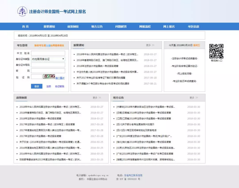Screen dimensions: 239x188
Task: Open 专业阶段合格证真伪验证 link
Action: (184, 66)
